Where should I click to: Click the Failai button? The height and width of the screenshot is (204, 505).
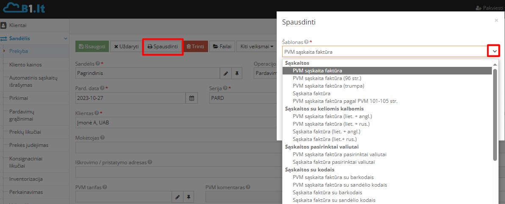click(x=222, y=47)
